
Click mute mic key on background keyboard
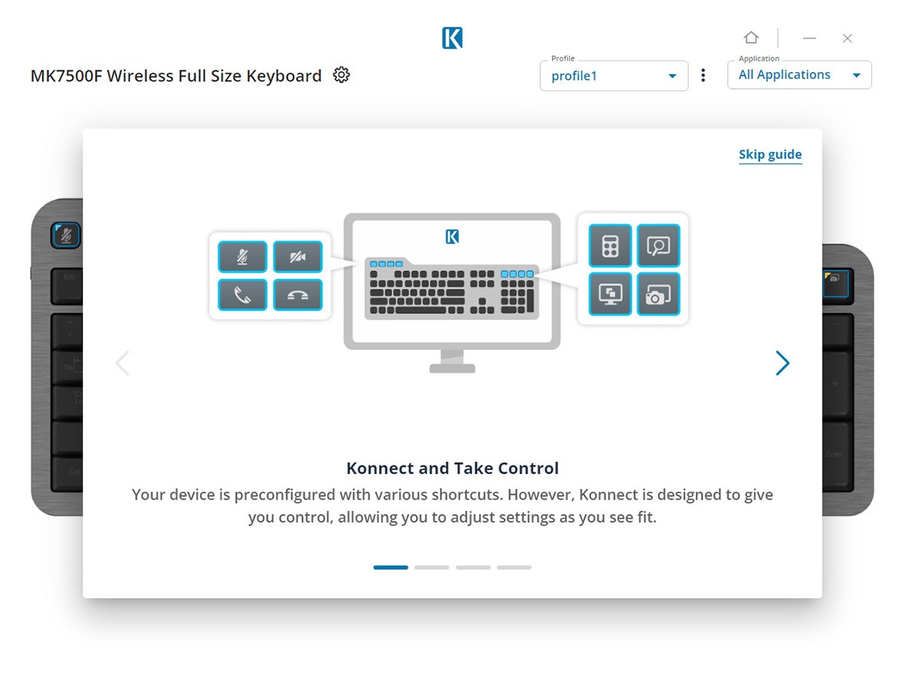point(67,235)
